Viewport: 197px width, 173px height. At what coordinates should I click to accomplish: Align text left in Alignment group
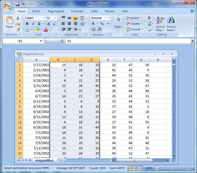63,24
